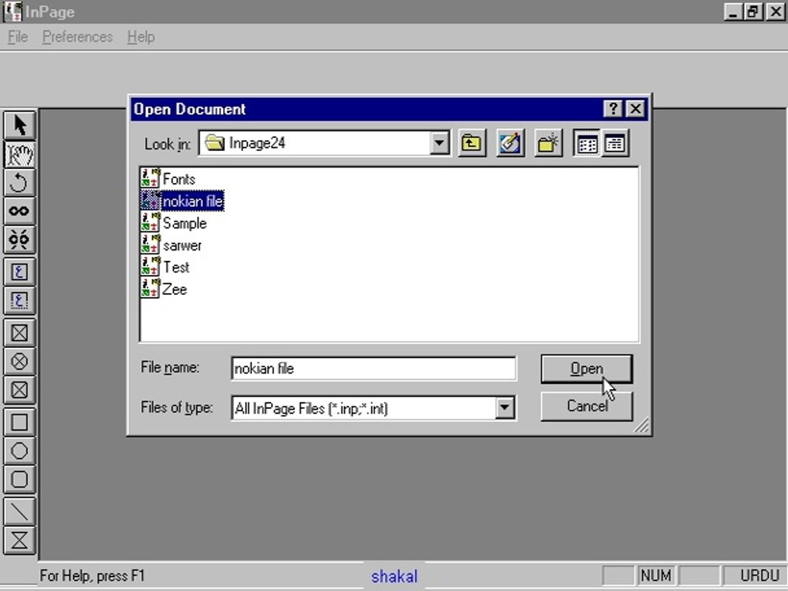Image resolution: width=788 pixels, height=591 pixels.
Task: Select the Test file
Action: [165, 267]
